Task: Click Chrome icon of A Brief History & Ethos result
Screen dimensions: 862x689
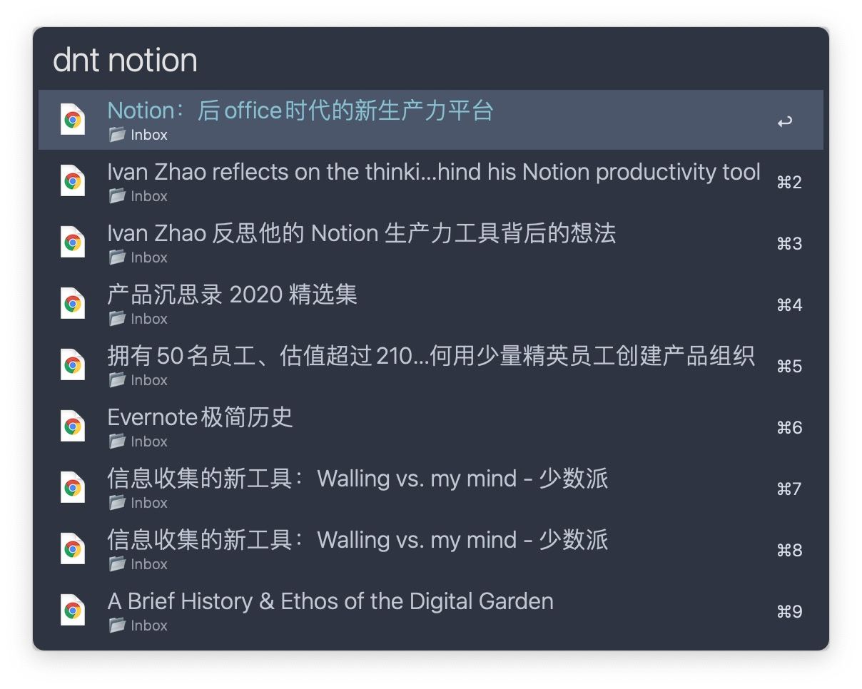Action: tap(72, 611)
